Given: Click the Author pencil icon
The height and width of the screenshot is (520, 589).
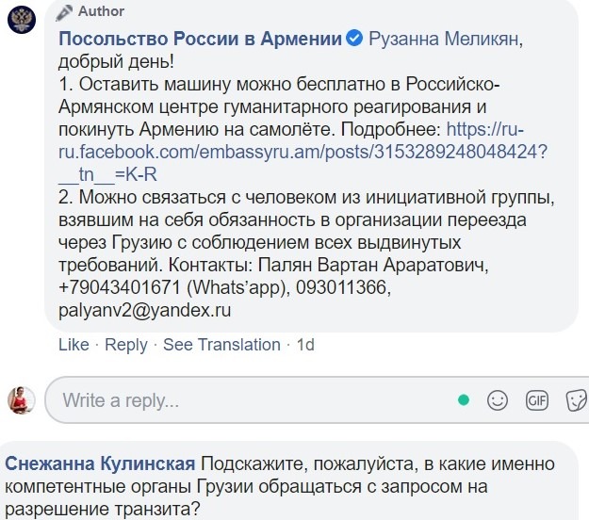Looking at the screenshot, I should [x=64, y=12].
